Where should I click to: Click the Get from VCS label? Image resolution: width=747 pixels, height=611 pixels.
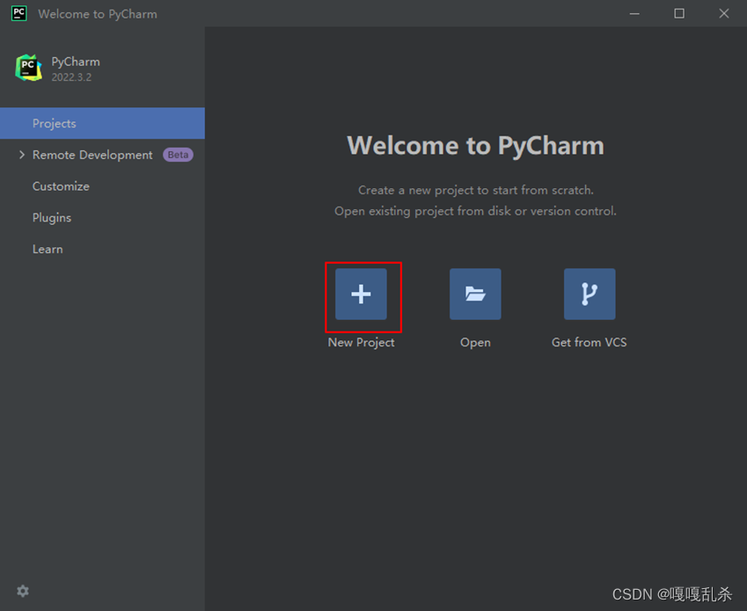point(590,342)
